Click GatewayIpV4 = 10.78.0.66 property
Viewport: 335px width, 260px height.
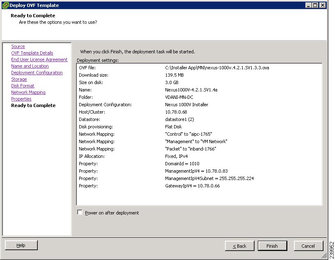point(192,186)
